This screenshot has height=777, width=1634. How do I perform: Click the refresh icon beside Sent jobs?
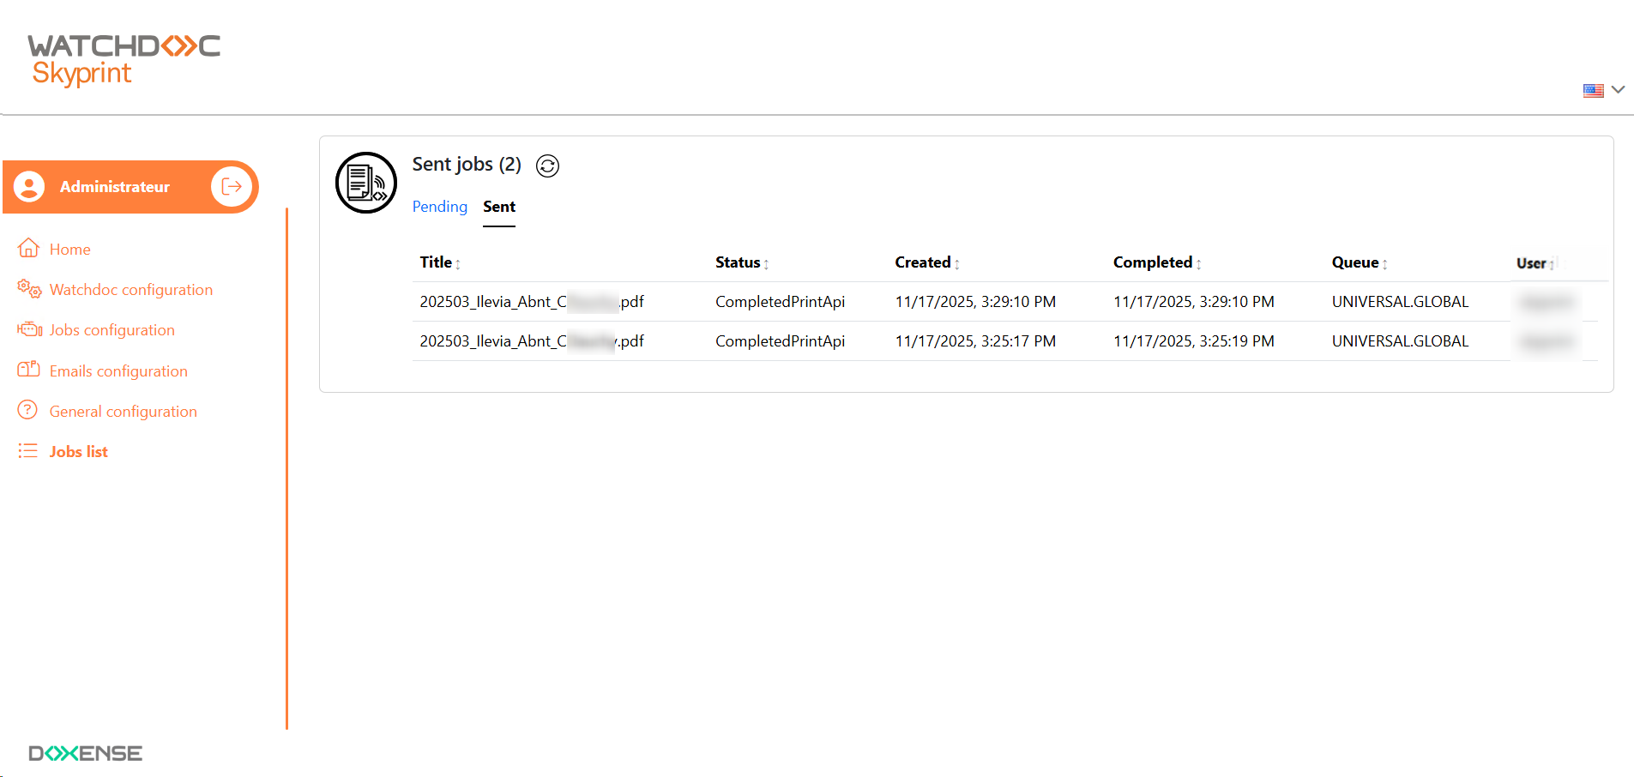(547, 166)
